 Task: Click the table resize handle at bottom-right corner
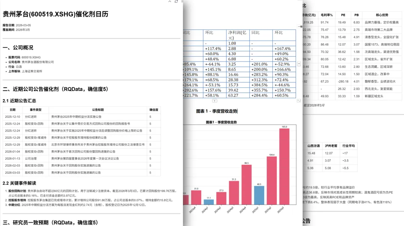pos(299,101)
